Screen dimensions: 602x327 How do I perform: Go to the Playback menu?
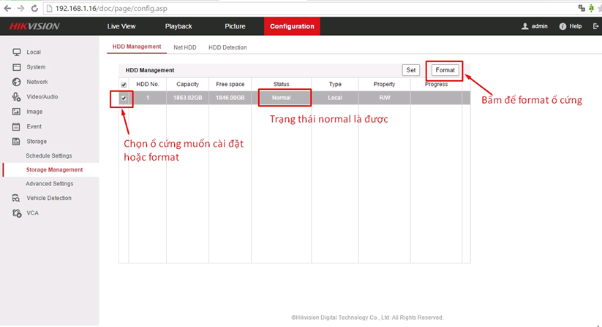[178, 26]
